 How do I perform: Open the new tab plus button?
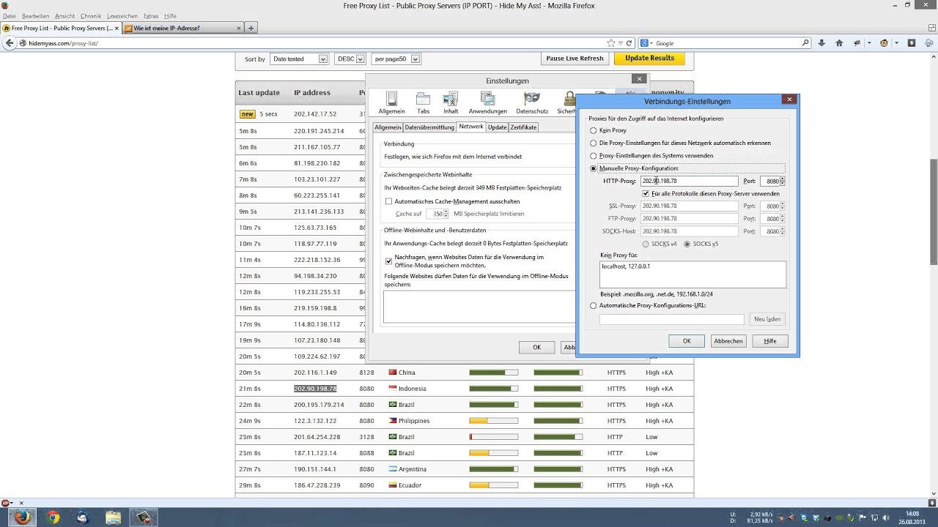pyautogui.click(x=251, y=28)
